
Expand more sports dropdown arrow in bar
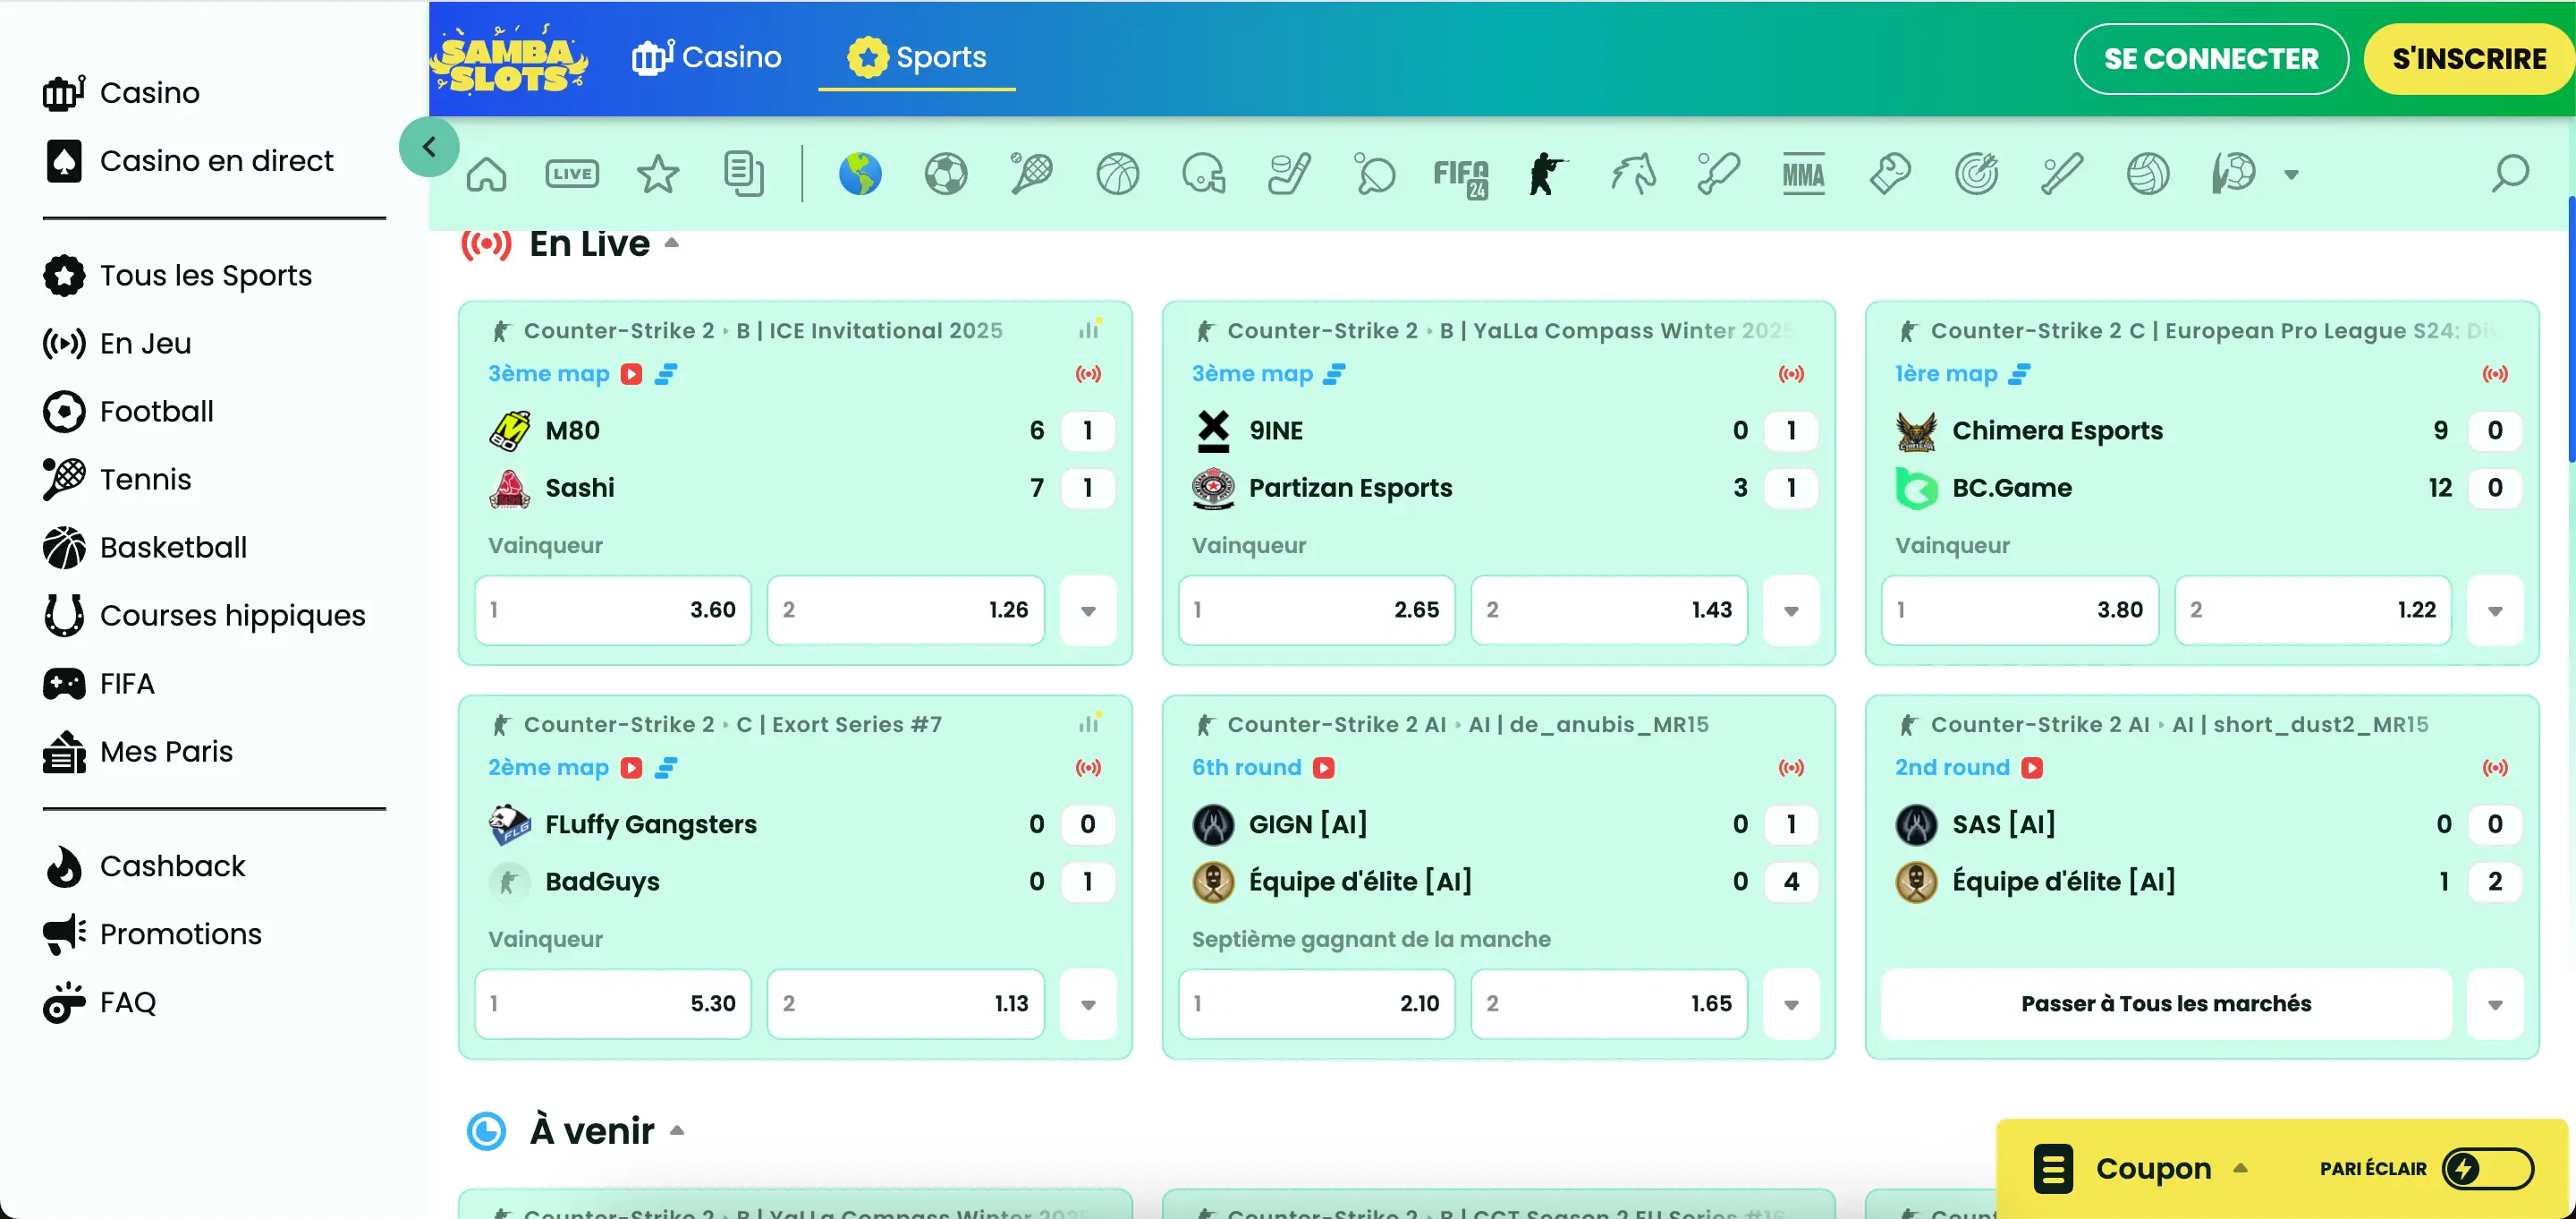pos(2291,175)
